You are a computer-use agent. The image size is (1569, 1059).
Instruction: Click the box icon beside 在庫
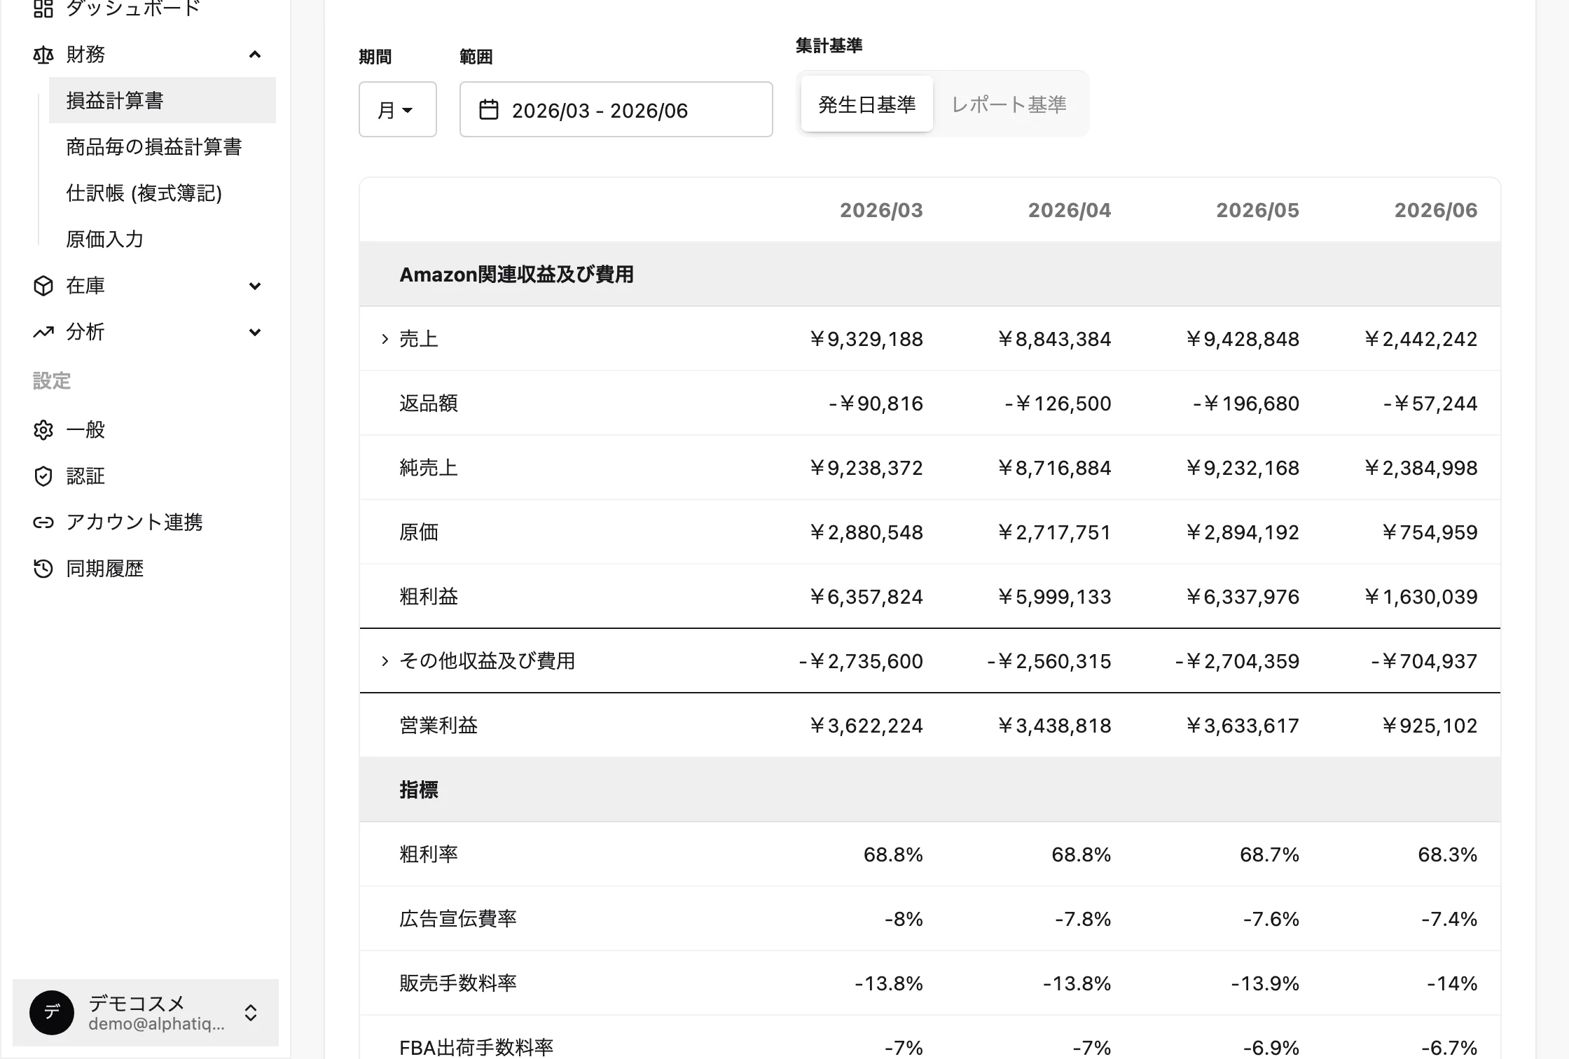tap(43, 286)
